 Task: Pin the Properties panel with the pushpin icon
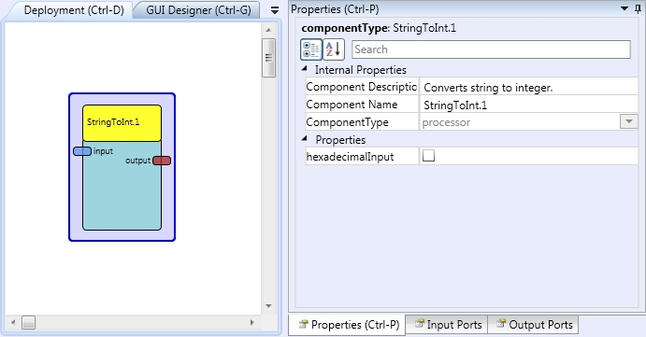638,9
